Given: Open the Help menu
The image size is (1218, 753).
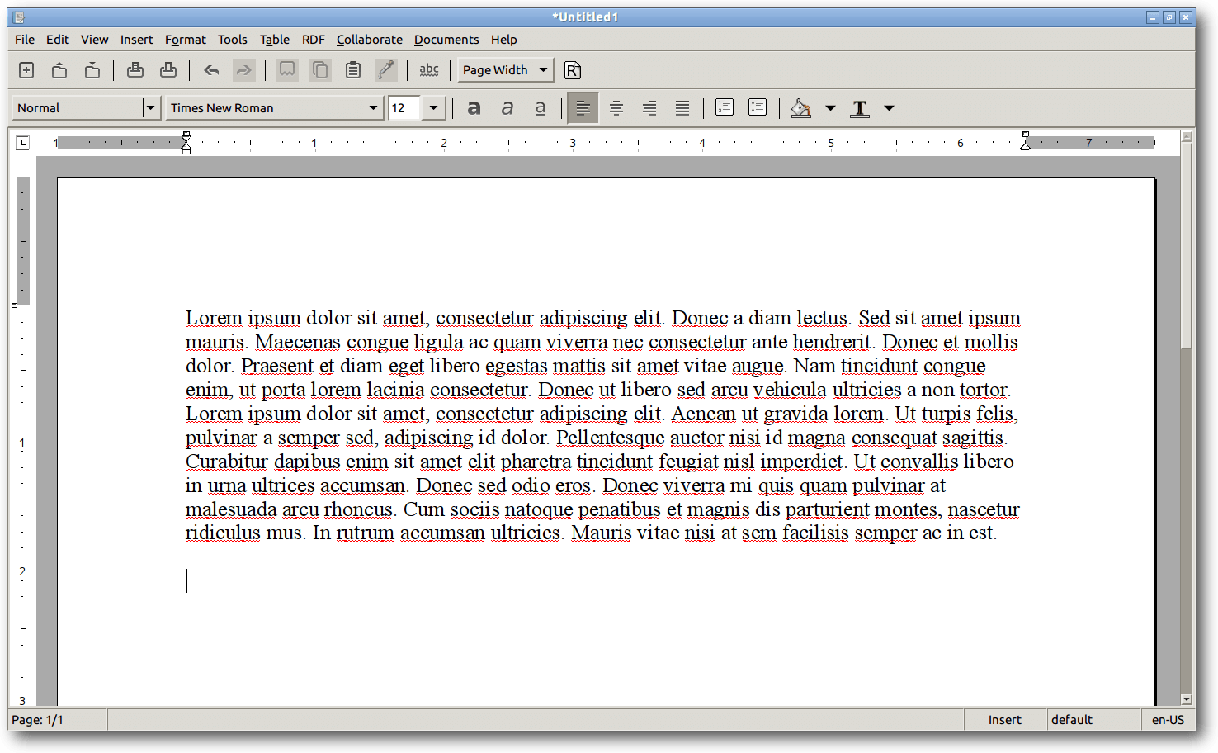Looking at the screenshot, I should 503,40.
